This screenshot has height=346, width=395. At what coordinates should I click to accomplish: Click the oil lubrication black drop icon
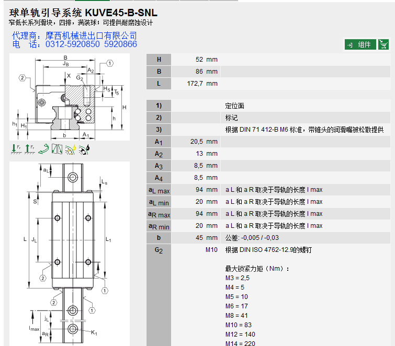click(84, 149)
